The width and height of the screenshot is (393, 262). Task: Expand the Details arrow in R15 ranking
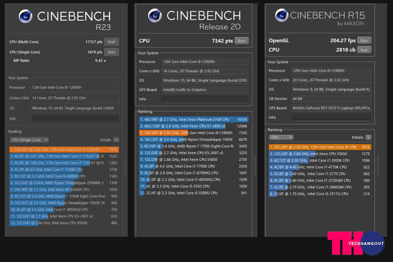pyautogui.click(x=368, y=138)
